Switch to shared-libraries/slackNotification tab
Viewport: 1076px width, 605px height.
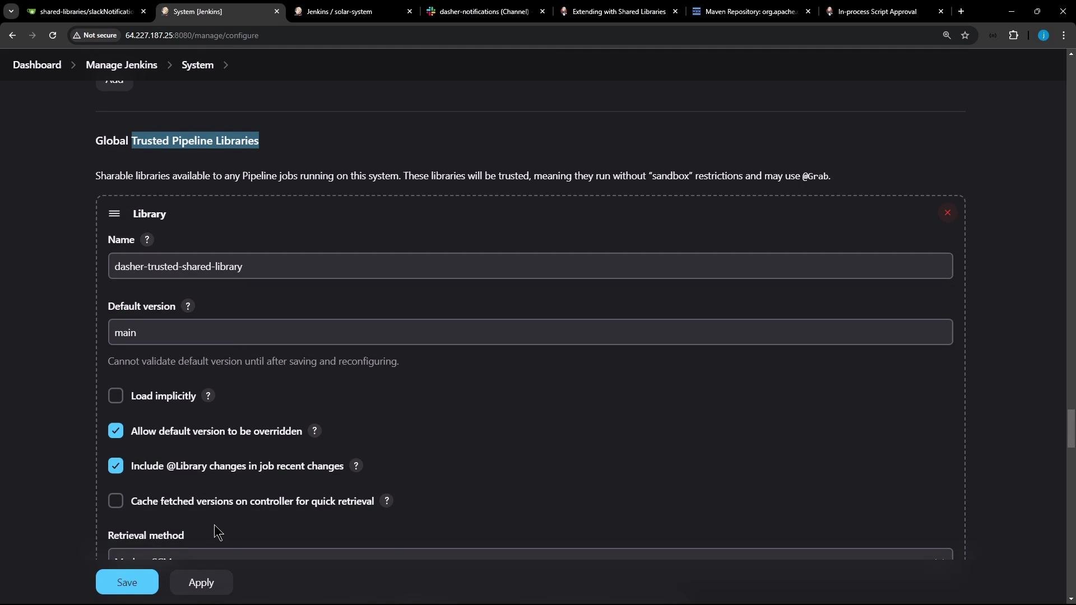(x=87, y=11)
